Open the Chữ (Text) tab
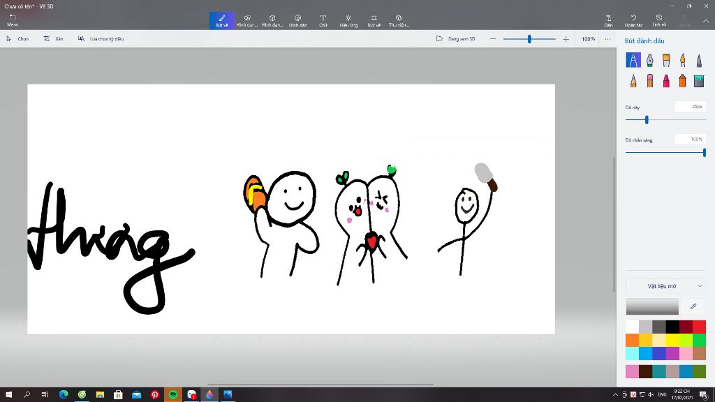Screen dimensions: 715x402 (323, 20)
